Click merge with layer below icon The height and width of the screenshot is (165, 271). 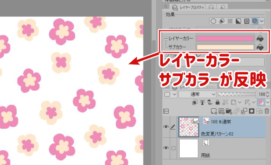point(244,111)
